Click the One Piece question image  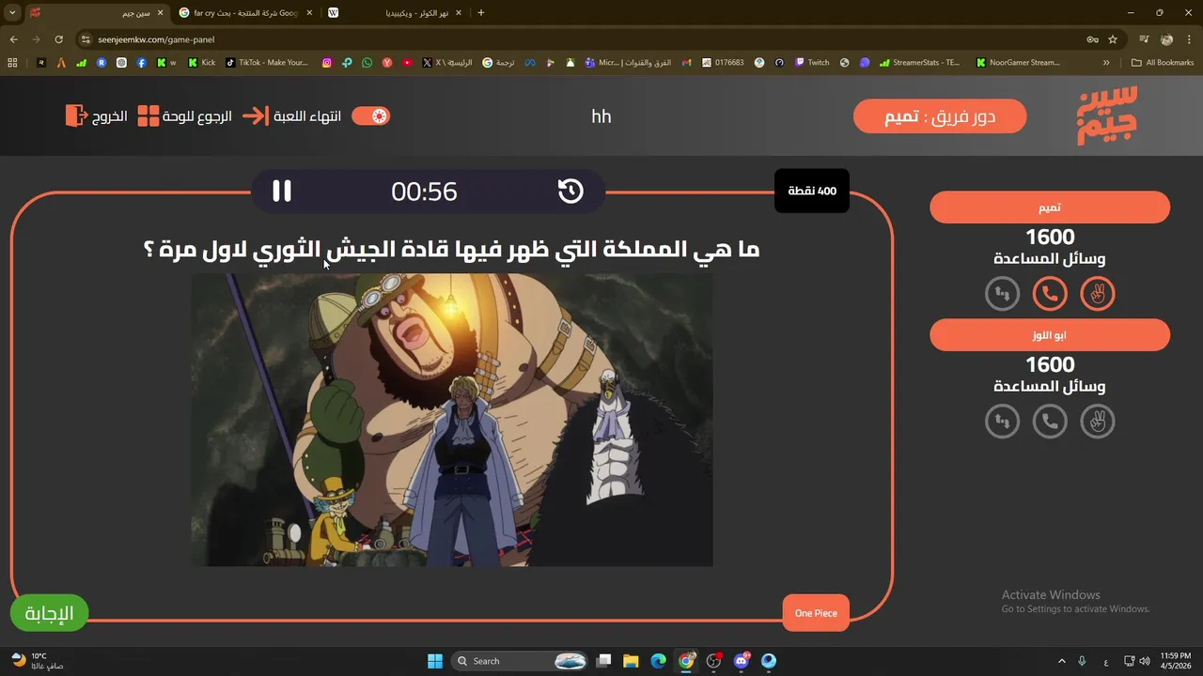tap(452, 420)
